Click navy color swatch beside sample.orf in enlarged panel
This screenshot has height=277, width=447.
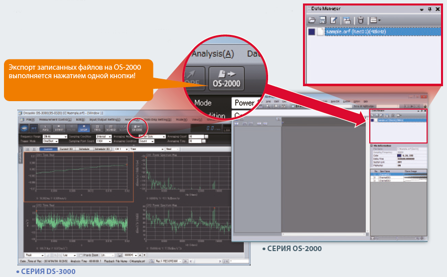311,31
